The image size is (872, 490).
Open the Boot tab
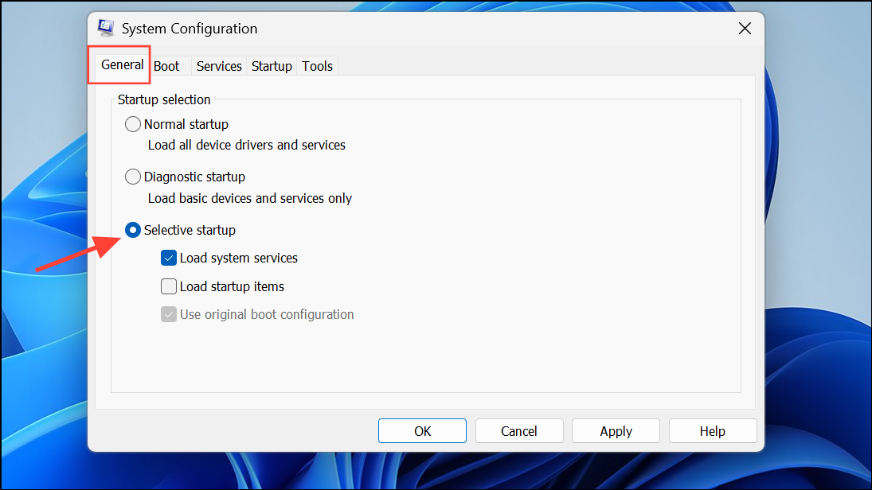click(x=166, y=66)
